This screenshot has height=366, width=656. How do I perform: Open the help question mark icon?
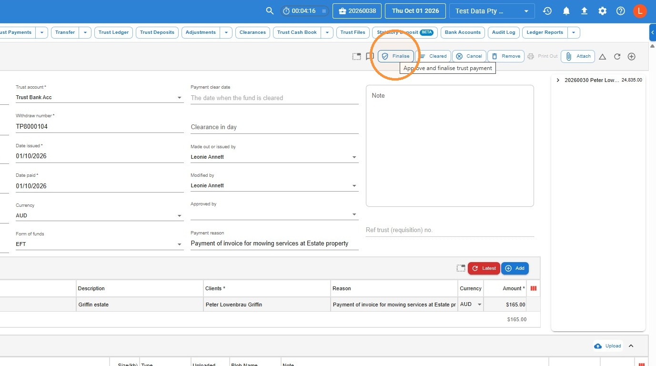(620, 11)
